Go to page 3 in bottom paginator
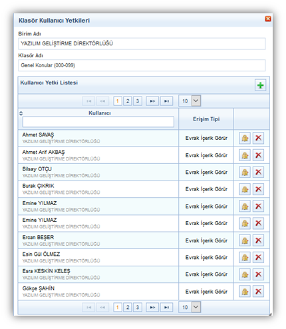The height and width of the screenshot is (329, 286). (x=138, y=308)
